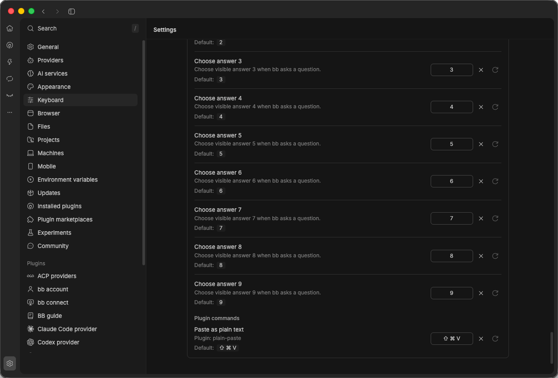Open Claude Code provider plugin

[80, 329]
